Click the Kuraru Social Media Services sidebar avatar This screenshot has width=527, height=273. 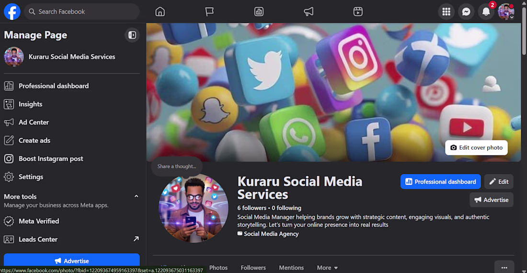14,57
